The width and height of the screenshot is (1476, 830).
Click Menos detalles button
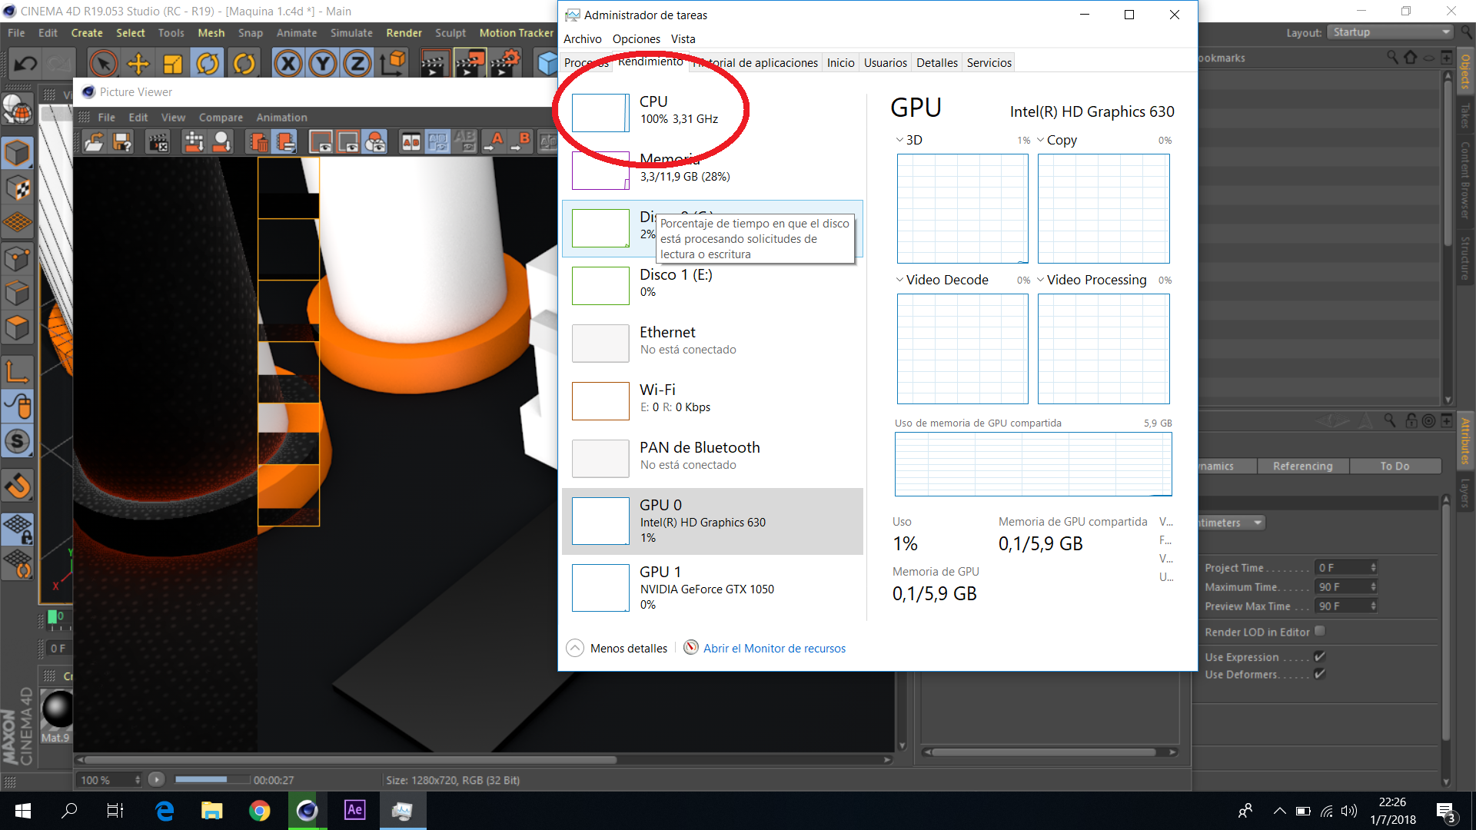pos(617,649)
